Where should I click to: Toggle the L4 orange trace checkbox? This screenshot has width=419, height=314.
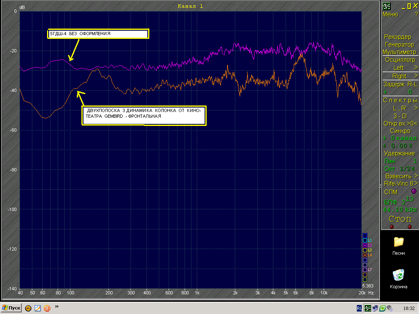(x=365, y=255)
